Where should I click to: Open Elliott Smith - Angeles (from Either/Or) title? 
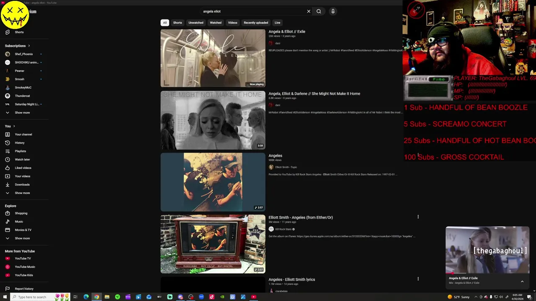(301, 217)
